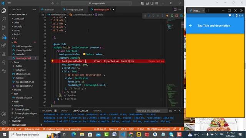The width and height of the screenshot is (246, 138).
Task: Open Run and Debug view
Action: (x=4, y=37)
